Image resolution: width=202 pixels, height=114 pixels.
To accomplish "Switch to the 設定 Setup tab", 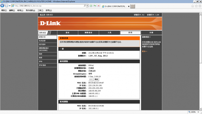I will [x=68, y=33].
